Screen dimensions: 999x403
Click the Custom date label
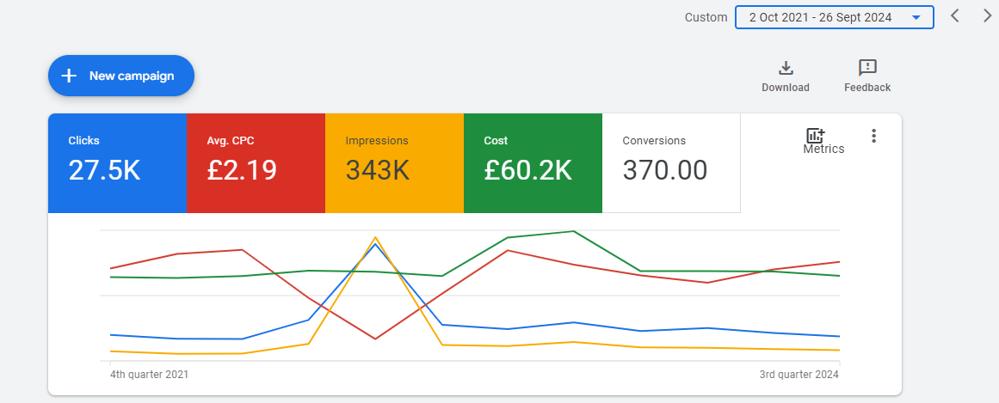pyautogui.click(x=706, y=18)
